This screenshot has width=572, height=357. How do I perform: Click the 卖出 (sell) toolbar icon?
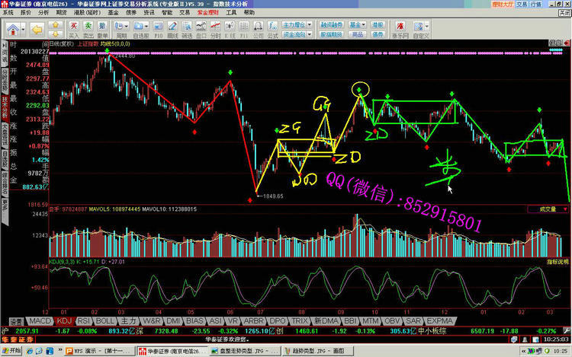(x=89, y=30)
